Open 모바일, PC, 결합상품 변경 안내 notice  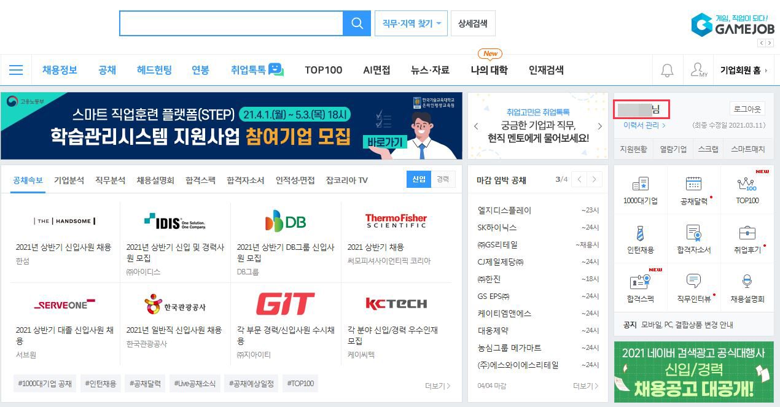(x=687, y=324)
